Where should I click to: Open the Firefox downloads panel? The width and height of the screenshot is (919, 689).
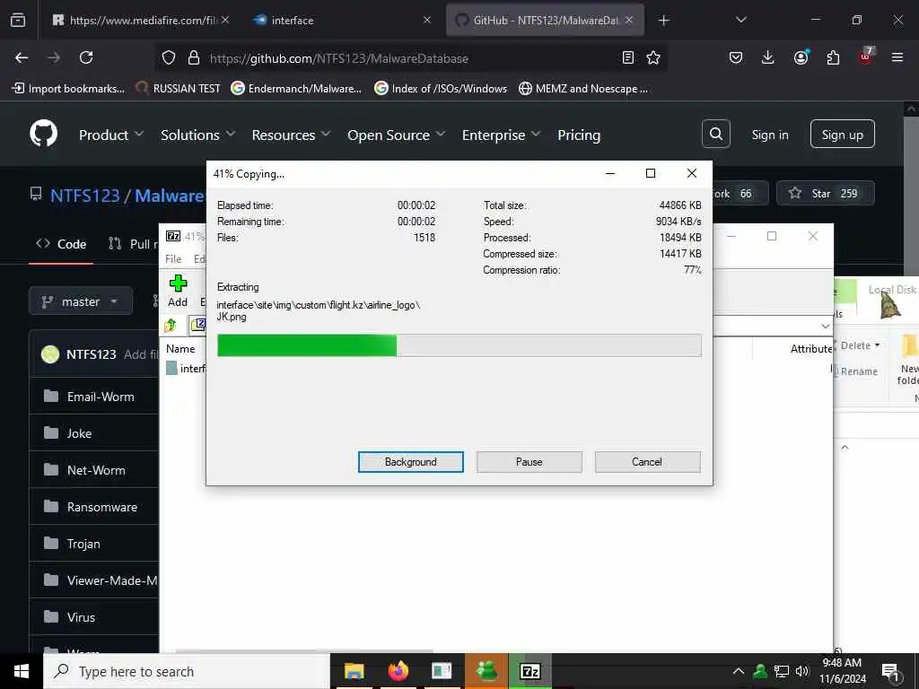(768, 57)
